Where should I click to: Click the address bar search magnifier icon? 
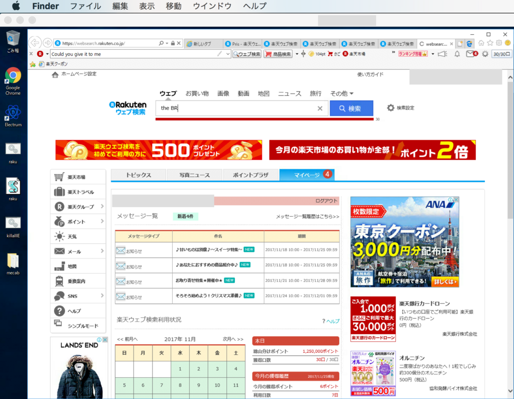pos(161,43)
